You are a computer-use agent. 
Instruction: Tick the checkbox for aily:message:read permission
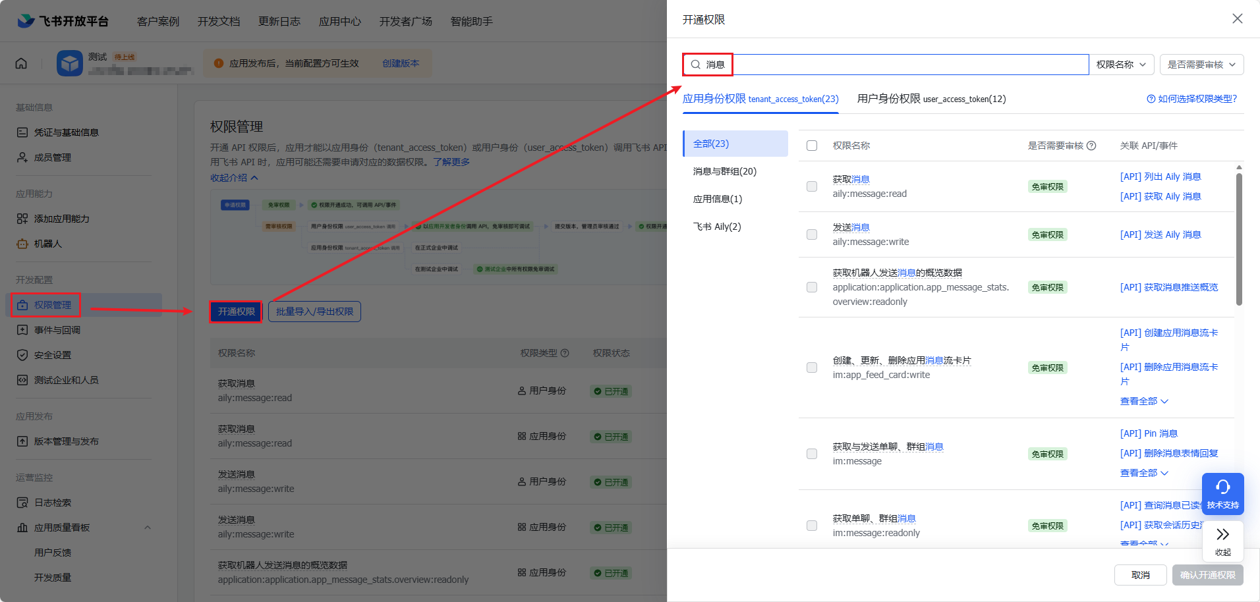point(812,186)
